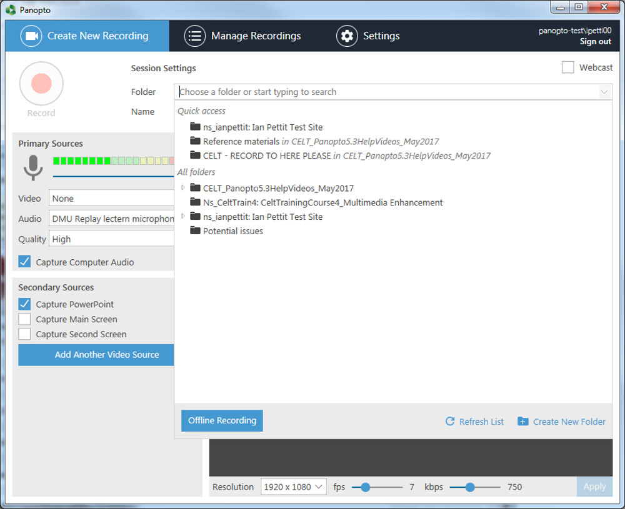Screen dimensions: 625x509
Task: Click the Sign out link
Action: pos(595,41)
